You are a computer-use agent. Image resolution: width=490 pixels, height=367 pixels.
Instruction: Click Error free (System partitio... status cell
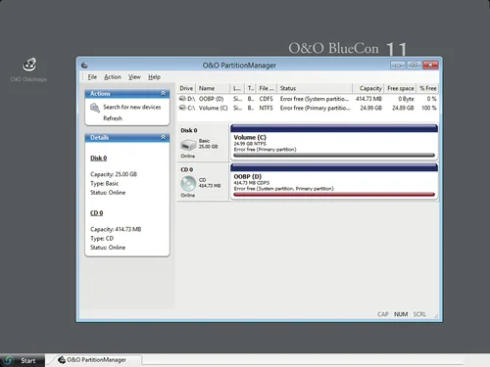point(315,99)
